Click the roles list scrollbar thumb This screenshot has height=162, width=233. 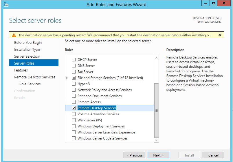click(x=157, y=110)
